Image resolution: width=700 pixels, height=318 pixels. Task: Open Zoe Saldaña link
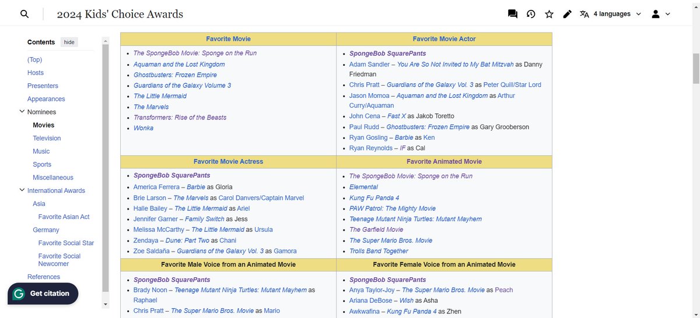[152, 251]
